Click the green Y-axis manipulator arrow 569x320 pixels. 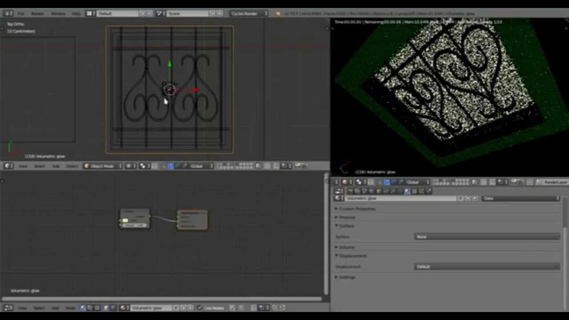click(169, 64)
